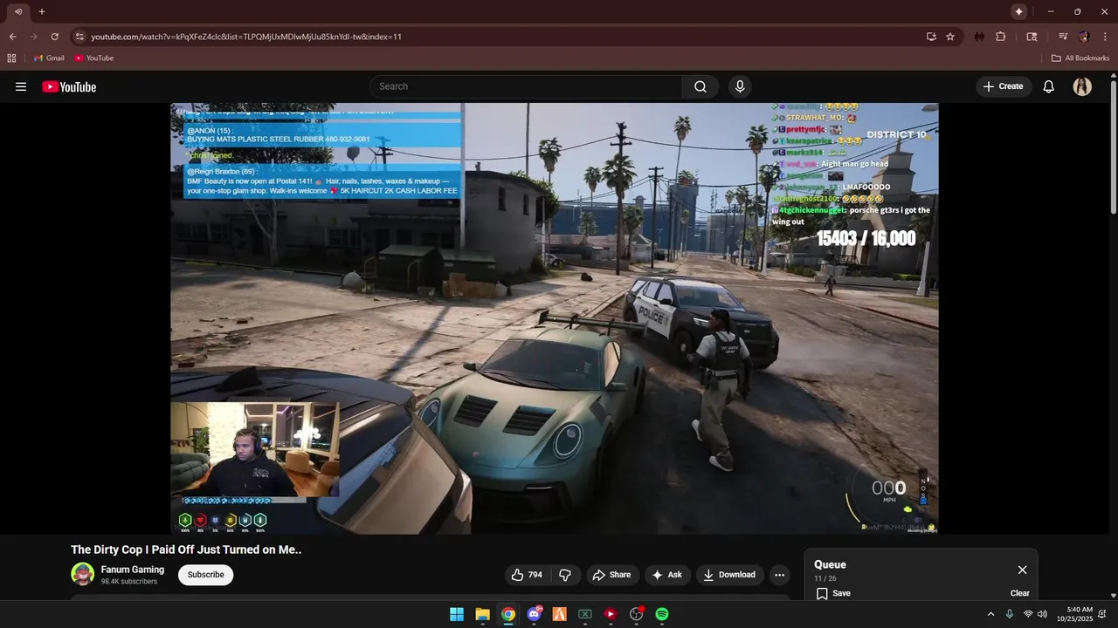Click the Gemini sparkle button in title bar
The height and width of the screenshot is (628, 1118).
pos(1018,11)
